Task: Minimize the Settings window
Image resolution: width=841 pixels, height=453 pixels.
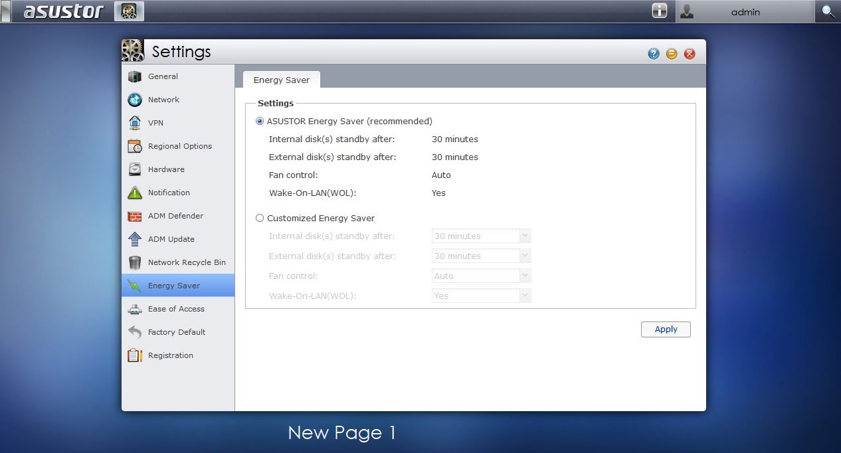Action: [x=672, y=54]
